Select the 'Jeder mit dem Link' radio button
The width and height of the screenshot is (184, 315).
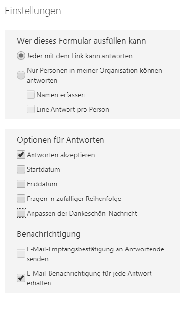21,56
